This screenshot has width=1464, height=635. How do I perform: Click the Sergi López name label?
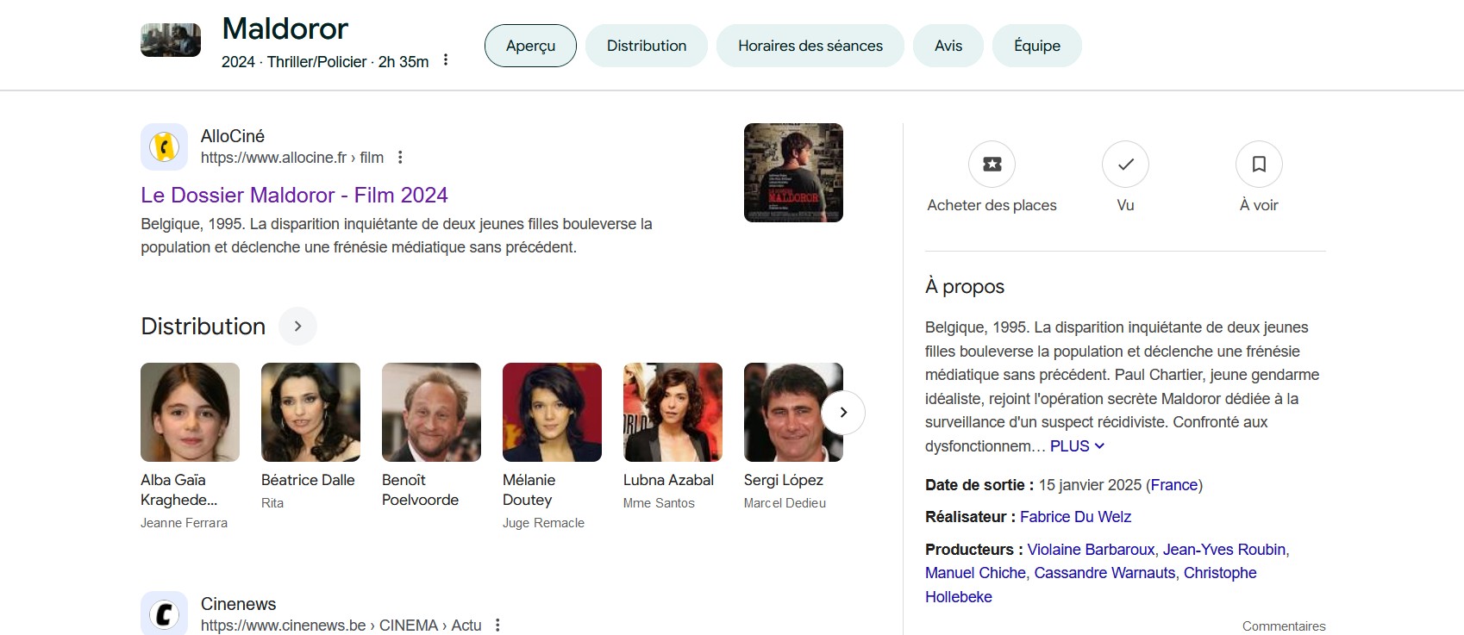coord(784,480)
